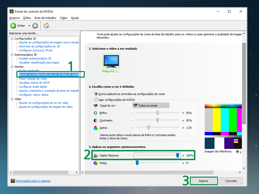Click the minus sign beside the Matiz slider
The image size is (259, 194).
[x=132, y=163]
